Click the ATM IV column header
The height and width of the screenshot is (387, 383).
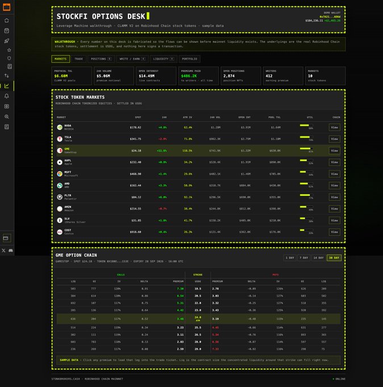(188, 117)
